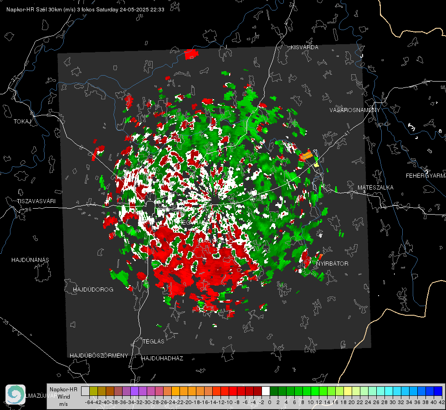The image size is (446, 410).
Task: Select the pale yellow legend swatch above 18
Action: tap(348, 391)
